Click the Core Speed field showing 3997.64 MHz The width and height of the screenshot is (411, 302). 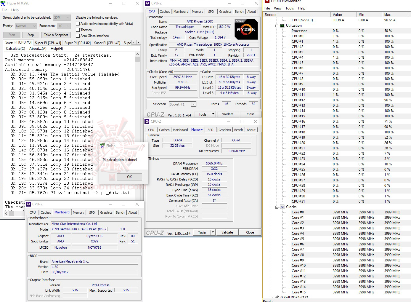tap(183, 77)
